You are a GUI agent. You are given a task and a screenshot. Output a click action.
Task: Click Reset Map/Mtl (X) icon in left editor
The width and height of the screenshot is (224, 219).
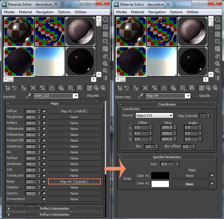[x=33, y=88]
